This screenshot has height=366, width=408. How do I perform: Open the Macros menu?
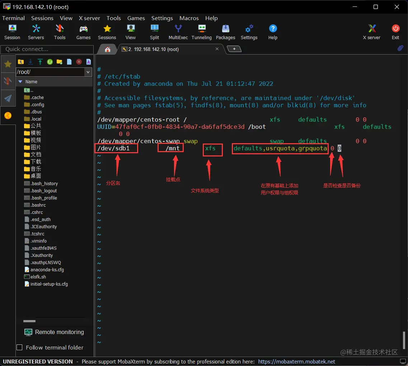[x=189, y=18]
